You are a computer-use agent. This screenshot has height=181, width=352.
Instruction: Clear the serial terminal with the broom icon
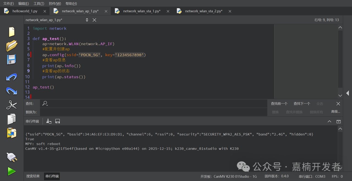[49, 121]
